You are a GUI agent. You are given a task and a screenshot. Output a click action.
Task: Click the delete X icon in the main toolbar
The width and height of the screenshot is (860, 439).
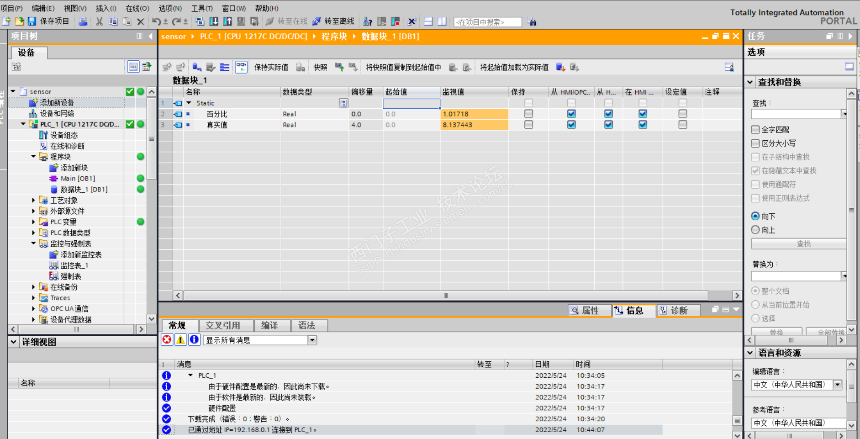pos(141,21)
